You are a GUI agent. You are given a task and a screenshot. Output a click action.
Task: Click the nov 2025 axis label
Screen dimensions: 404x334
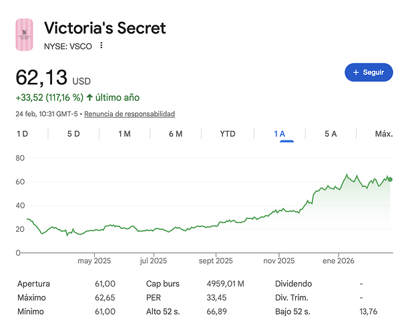(x=278, y=261)
